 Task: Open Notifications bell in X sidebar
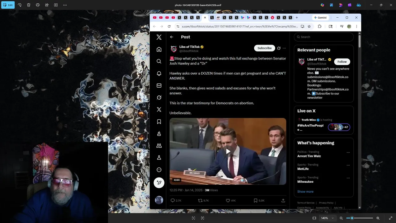click(x=159, y=73)
